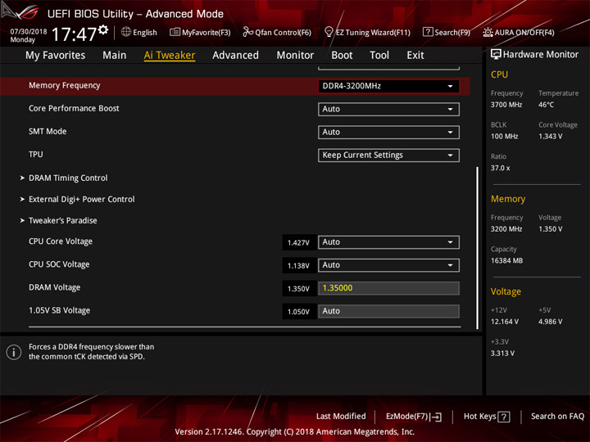Open the Memory Frequency dropdown
This screenshot has width=590, height=442.
pyautogui.click(x=388, y=86)
